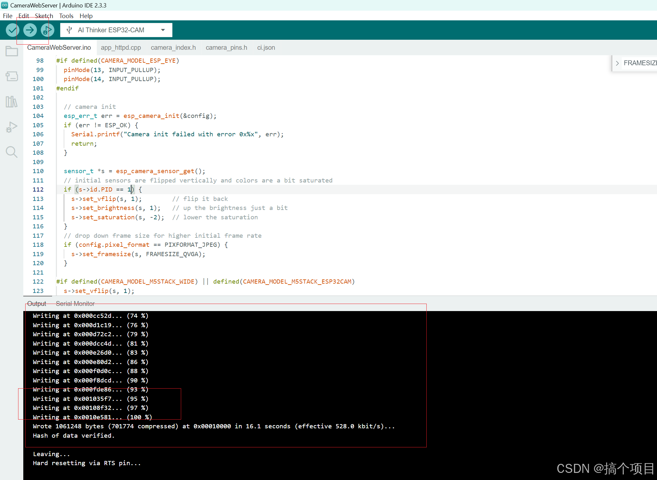This screenshot has height=480, width=657.
Task: Open the Search magnifier sidebar icon
Action: pyautogui.click(x=12, y=152)
